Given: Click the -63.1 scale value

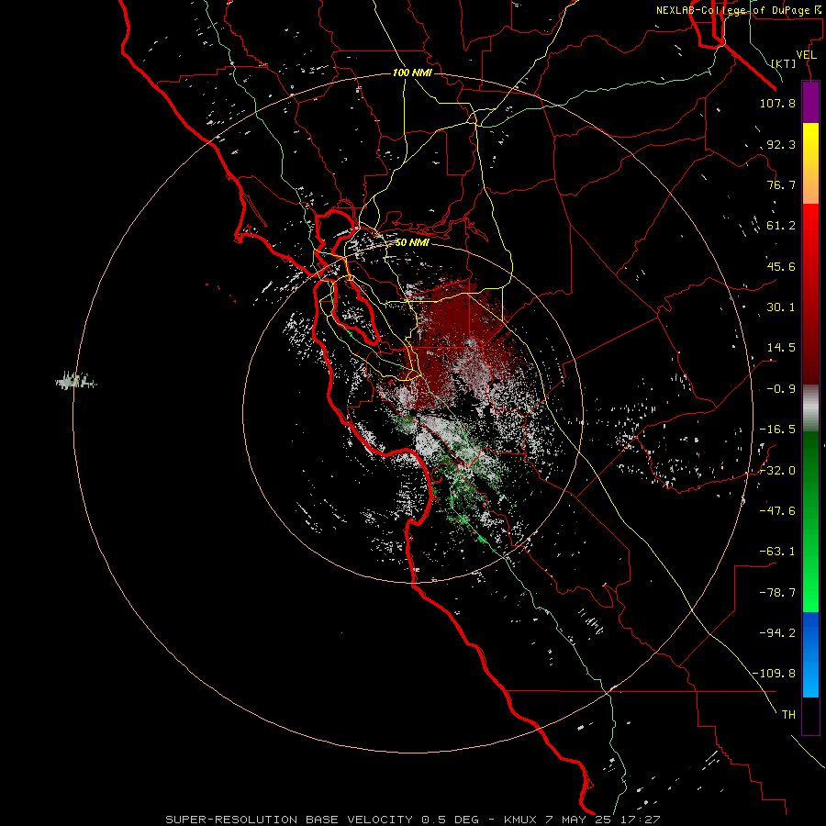Looking at the screenshot, I should pos(777,552).
